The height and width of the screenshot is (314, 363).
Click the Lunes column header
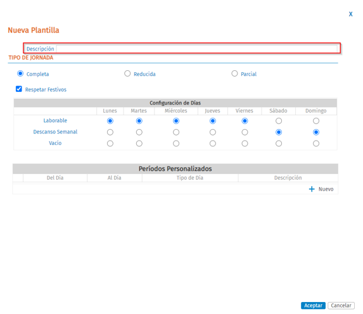[110, 111]
